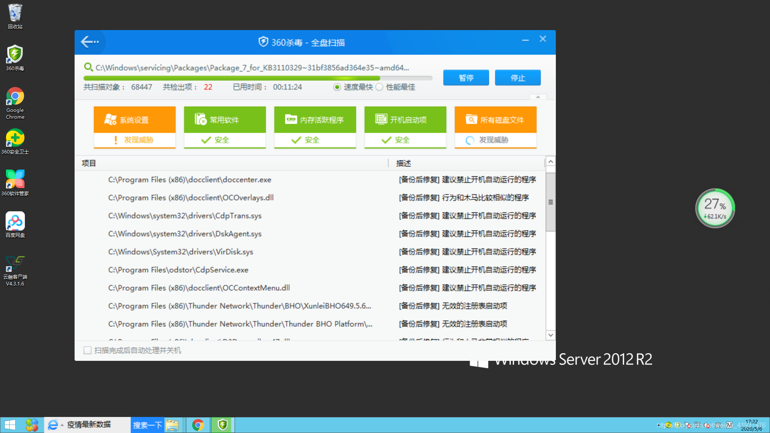The width and height of the screenshot is (770, 433).
Task: Click scrollbar up arrow in results list
Action: [x=551, y=162]
